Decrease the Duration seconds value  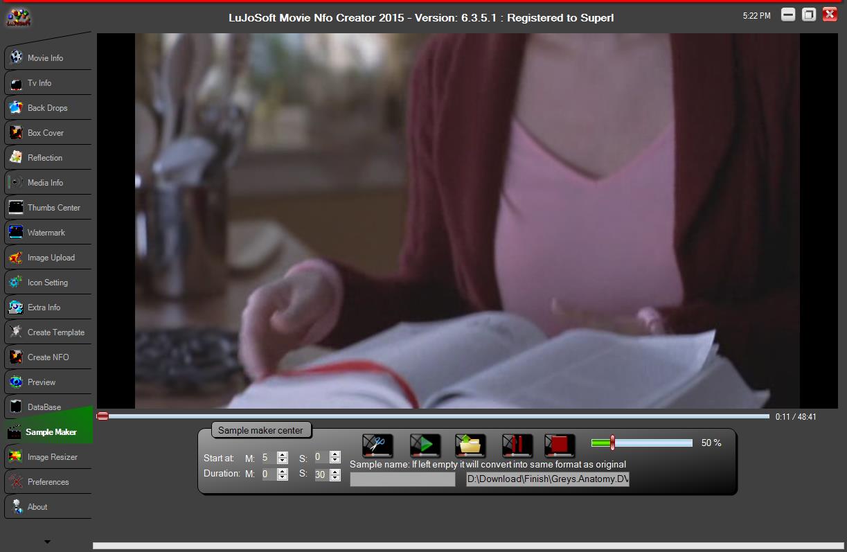(x=335, y=477)
